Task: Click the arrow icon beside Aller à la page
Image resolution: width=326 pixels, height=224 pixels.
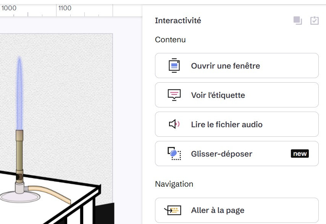Action: (172, 210)
